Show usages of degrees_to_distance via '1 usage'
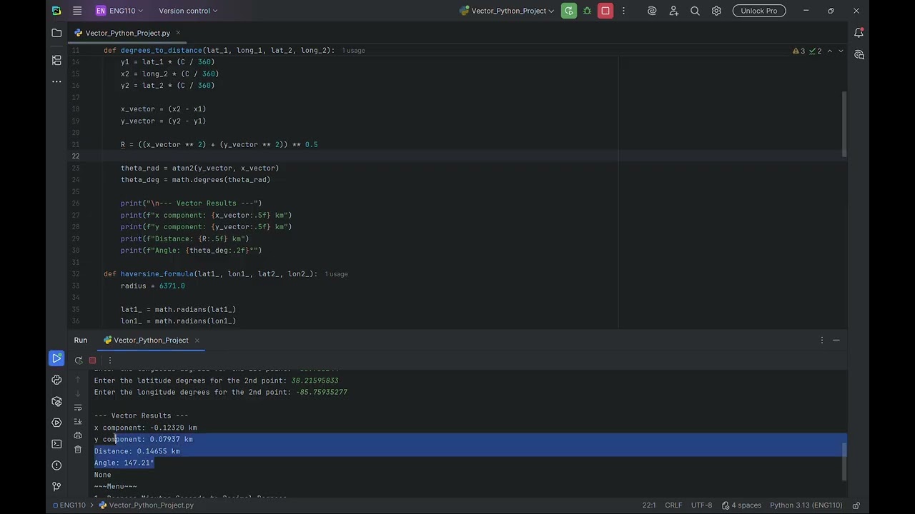This screenshot has width=915, height=514. (353, 51)
